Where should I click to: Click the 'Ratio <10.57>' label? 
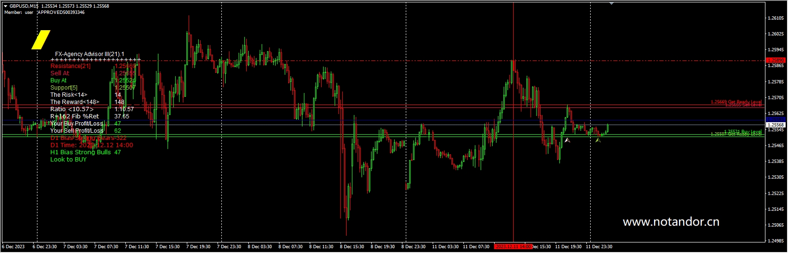point(72,109)
